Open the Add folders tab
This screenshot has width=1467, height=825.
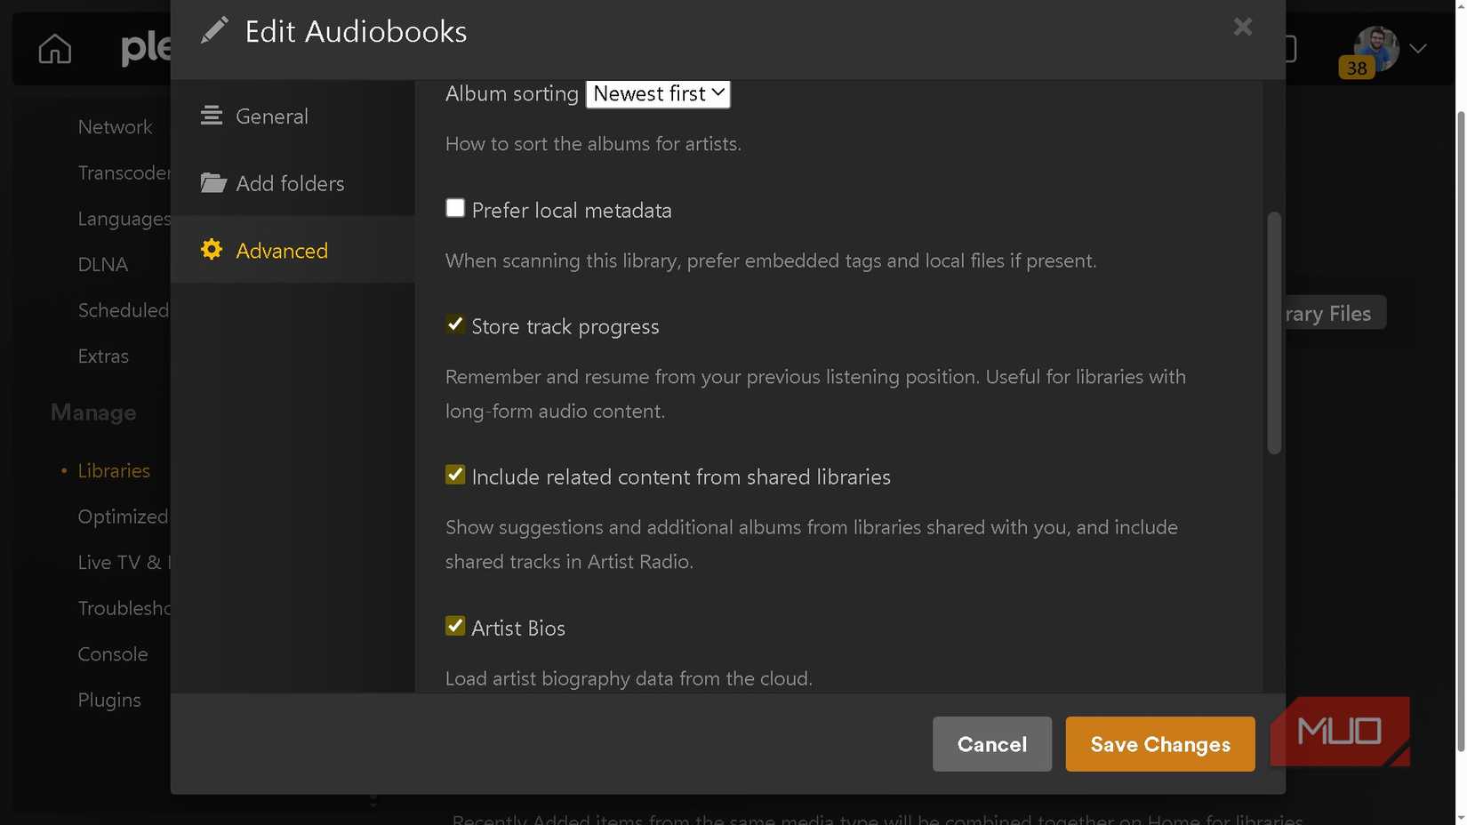coord(290,184)
